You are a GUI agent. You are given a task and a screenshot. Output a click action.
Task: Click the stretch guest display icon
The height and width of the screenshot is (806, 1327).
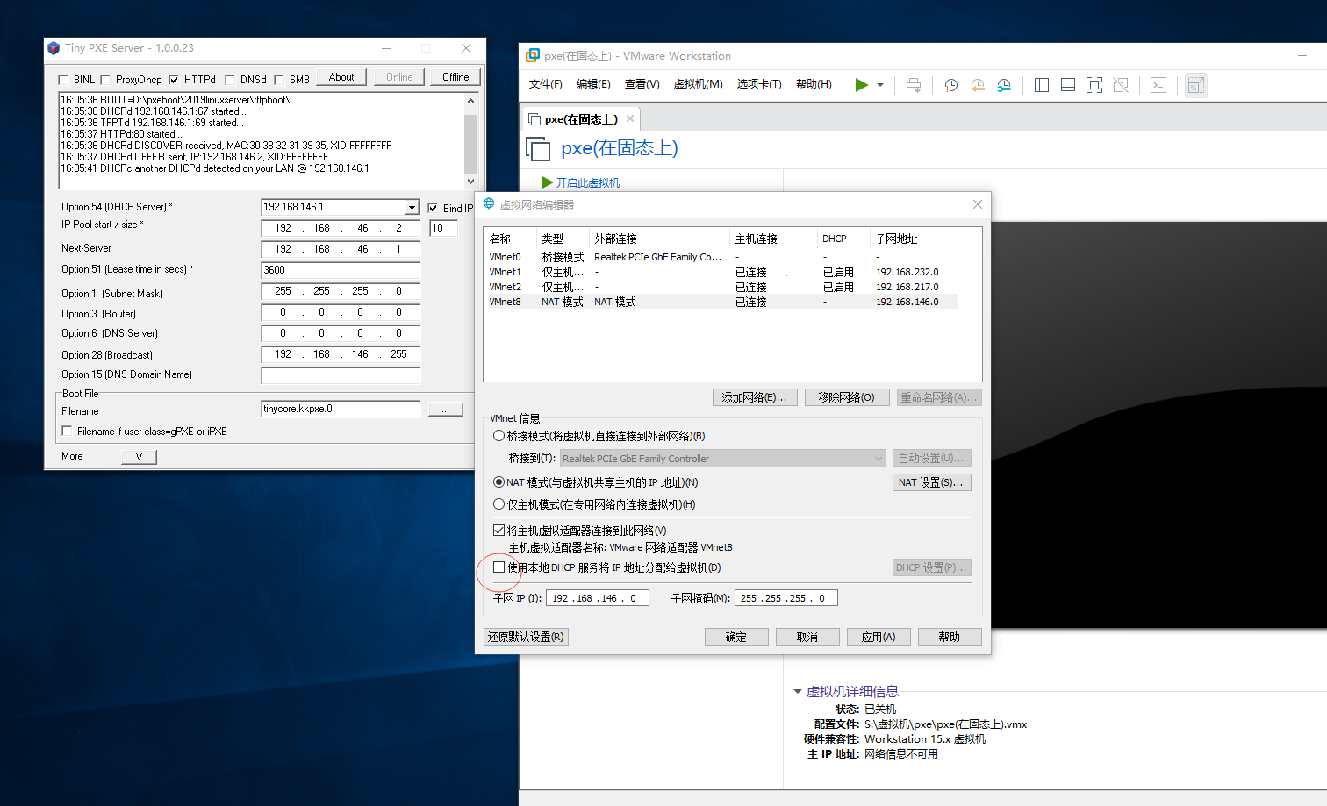coord(1195,85)
